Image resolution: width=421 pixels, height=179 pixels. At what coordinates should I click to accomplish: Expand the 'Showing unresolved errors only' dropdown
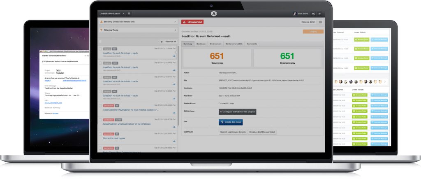(138, 21)
